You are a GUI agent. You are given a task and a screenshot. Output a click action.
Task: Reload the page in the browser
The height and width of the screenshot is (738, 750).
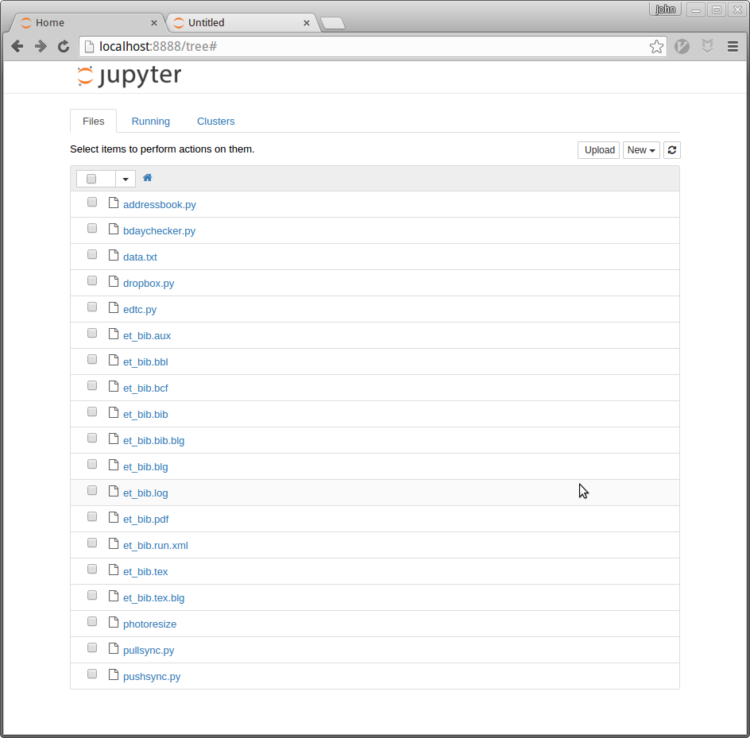[x=64, y=47]
